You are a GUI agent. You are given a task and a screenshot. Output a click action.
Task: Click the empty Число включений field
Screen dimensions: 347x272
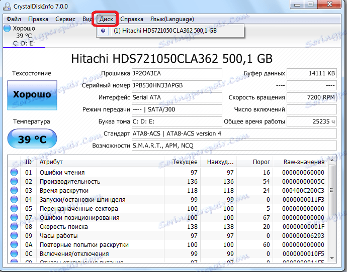[x=312, y=109]
